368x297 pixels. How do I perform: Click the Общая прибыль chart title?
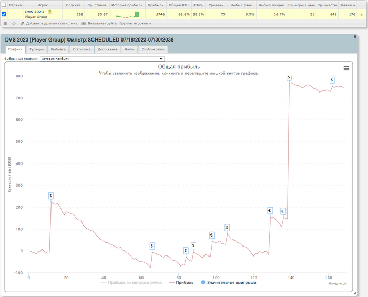[x=179, y=67]
